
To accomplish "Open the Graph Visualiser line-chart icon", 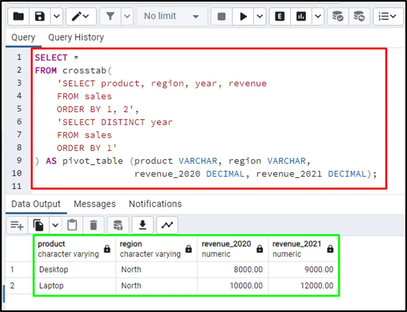I will (167, 225).
